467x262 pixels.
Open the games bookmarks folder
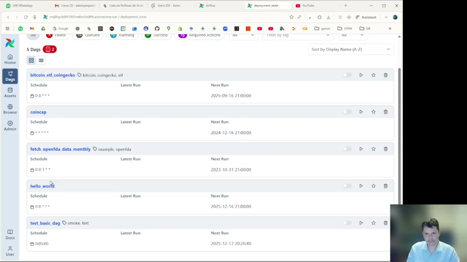(x=323, y=28)
